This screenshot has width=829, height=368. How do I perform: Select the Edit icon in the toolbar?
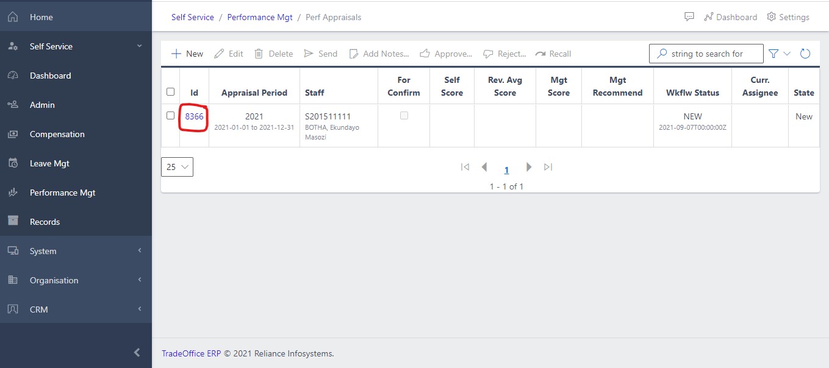coord(218,54)
